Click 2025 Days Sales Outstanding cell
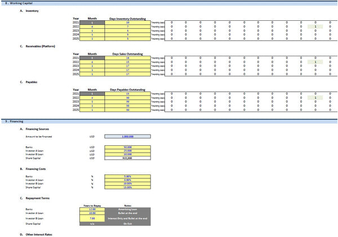 click(x=127, y=74)
